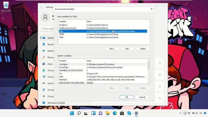
Task: Click Value column header in system variables
Action: (x=116, y=61)
